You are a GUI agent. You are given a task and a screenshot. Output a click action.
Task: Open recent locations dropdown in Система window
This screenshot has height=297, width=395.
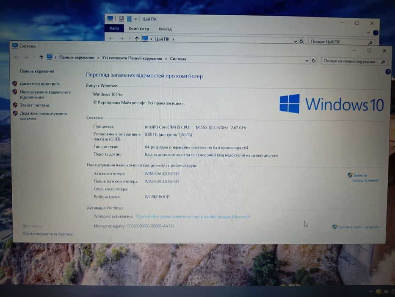coord(34,58)
